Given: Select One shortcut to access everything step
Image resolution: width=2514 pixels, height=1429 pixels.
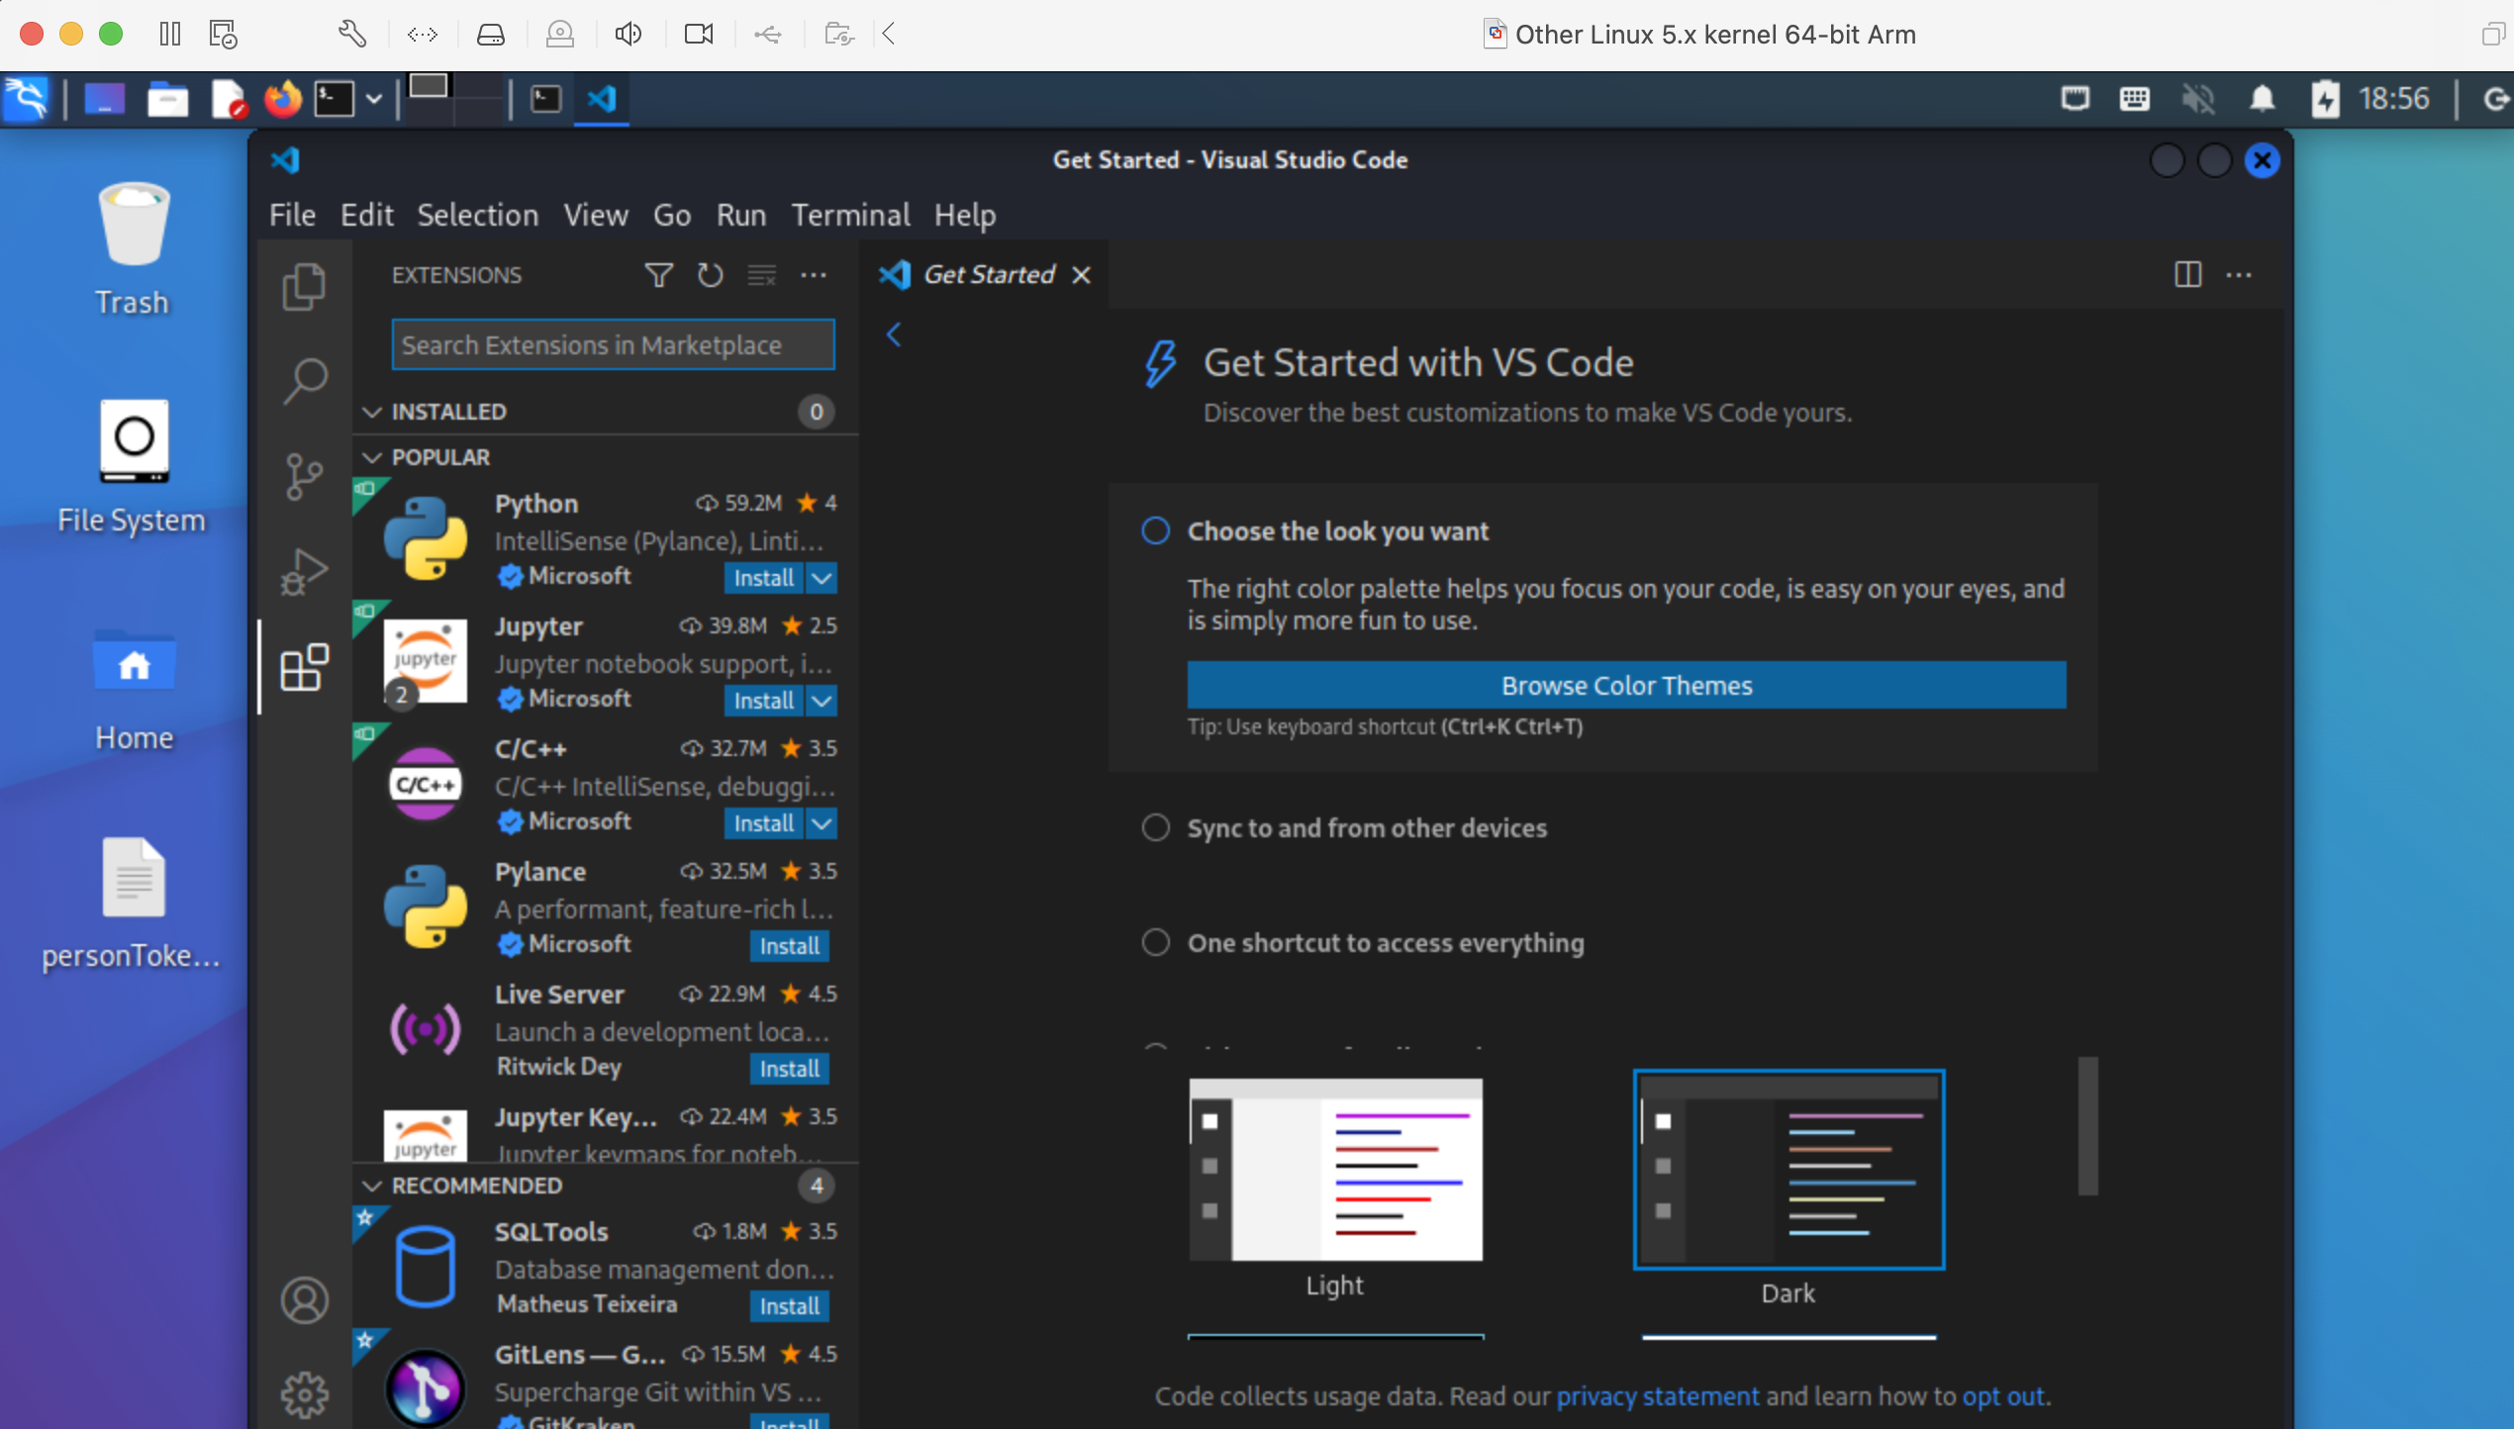Looking at the screenshot, I should tap(1385, 943).
